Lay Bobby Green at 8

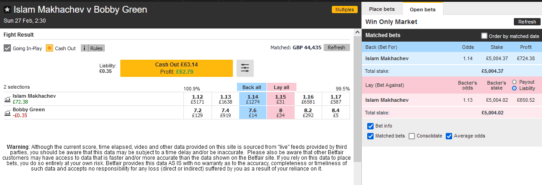click(281, 113)
